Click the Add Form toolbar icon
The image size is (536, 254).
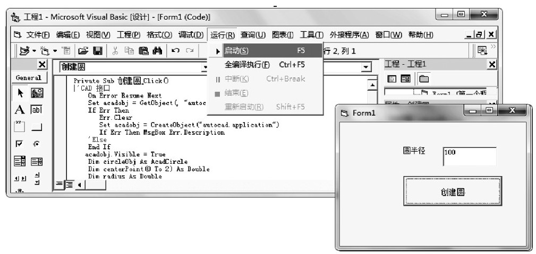tap(45, 51)
